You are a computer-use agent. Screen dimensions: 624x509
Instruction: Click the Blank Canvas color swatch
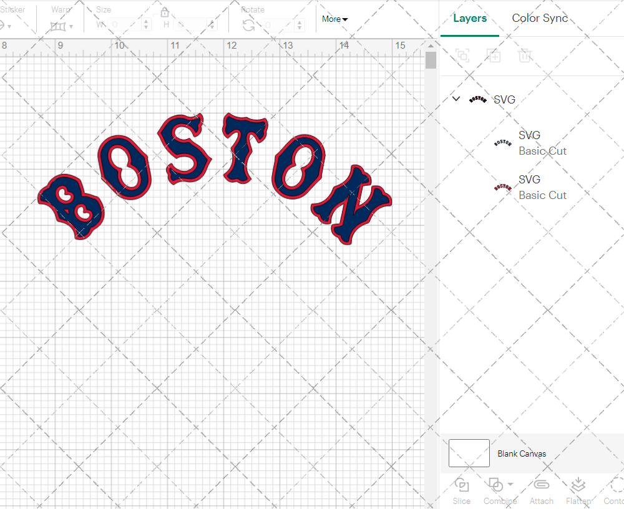[x=469, y=453]
